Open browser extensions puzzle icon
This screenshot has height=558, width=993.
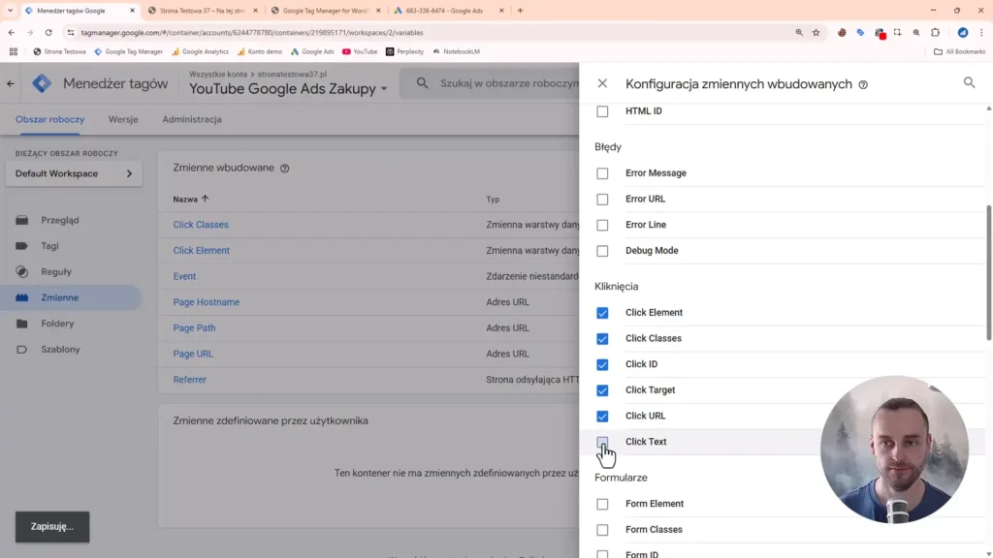[x=936, y=32]
